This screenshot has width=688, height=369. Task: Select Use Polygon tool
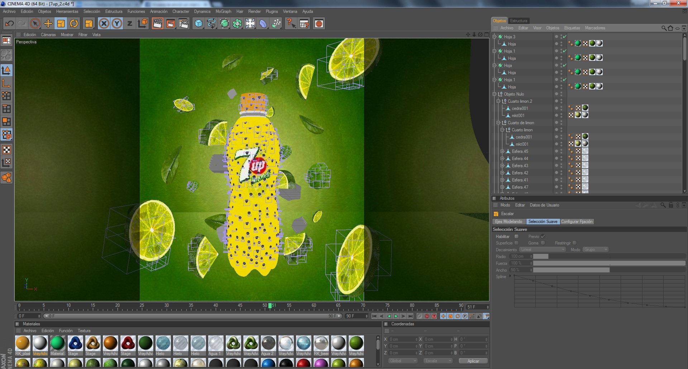pyautogui.click(x=6, y=122)
